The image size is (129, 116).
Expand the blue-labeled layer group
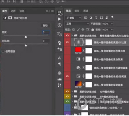pos(72,107)
